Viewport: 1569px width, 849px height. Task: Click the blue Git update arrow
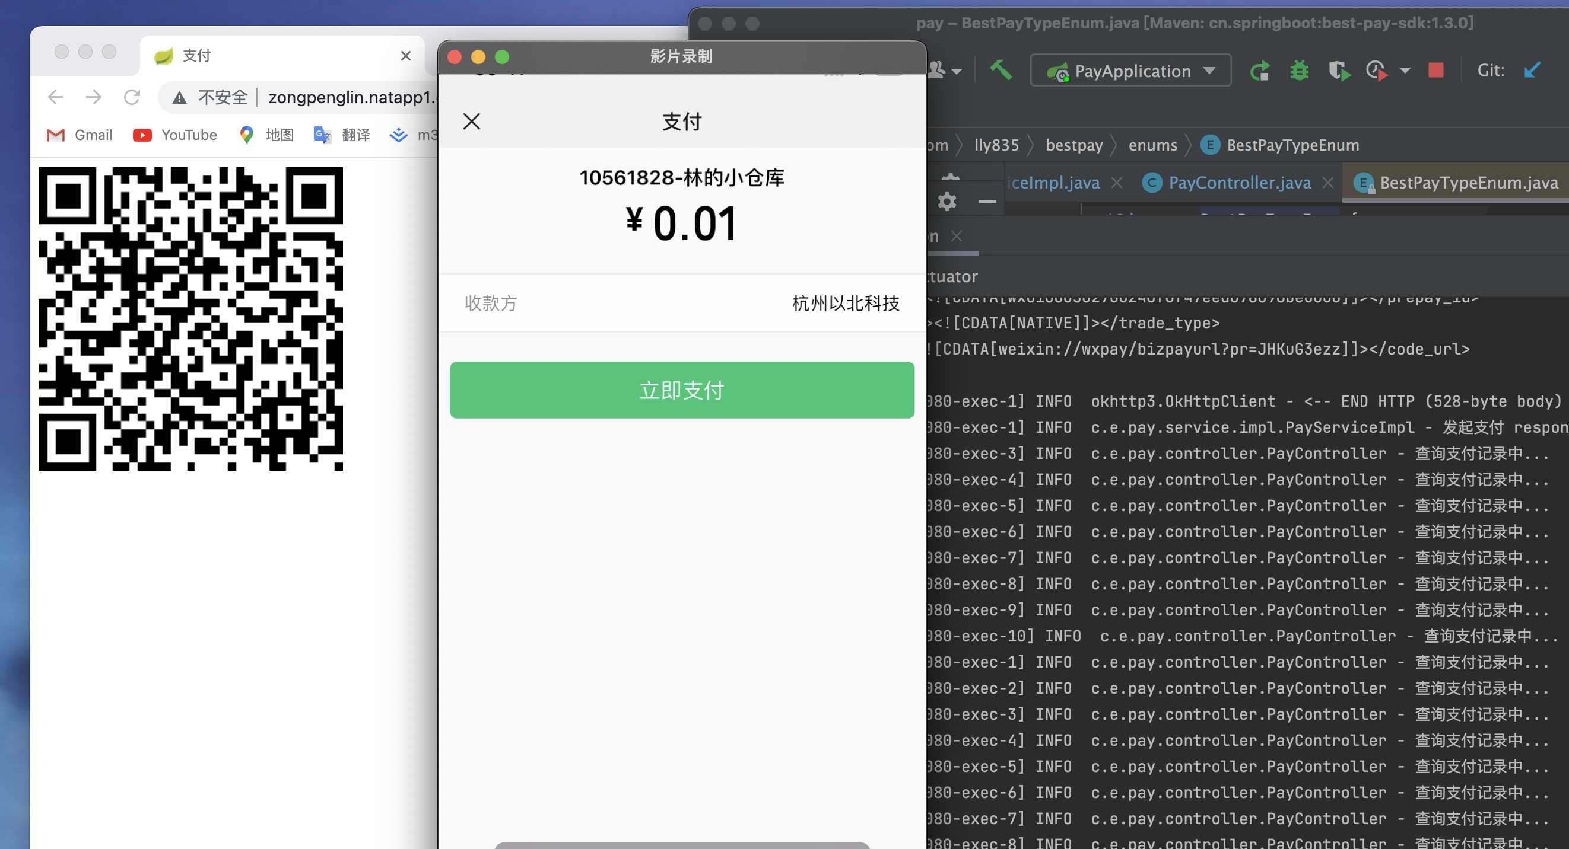click(x=1532, y=71)
